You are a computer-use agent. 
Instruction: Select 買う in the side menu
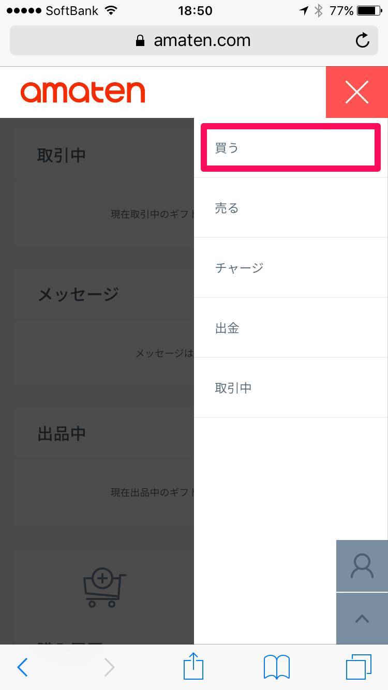click(291, 147)
